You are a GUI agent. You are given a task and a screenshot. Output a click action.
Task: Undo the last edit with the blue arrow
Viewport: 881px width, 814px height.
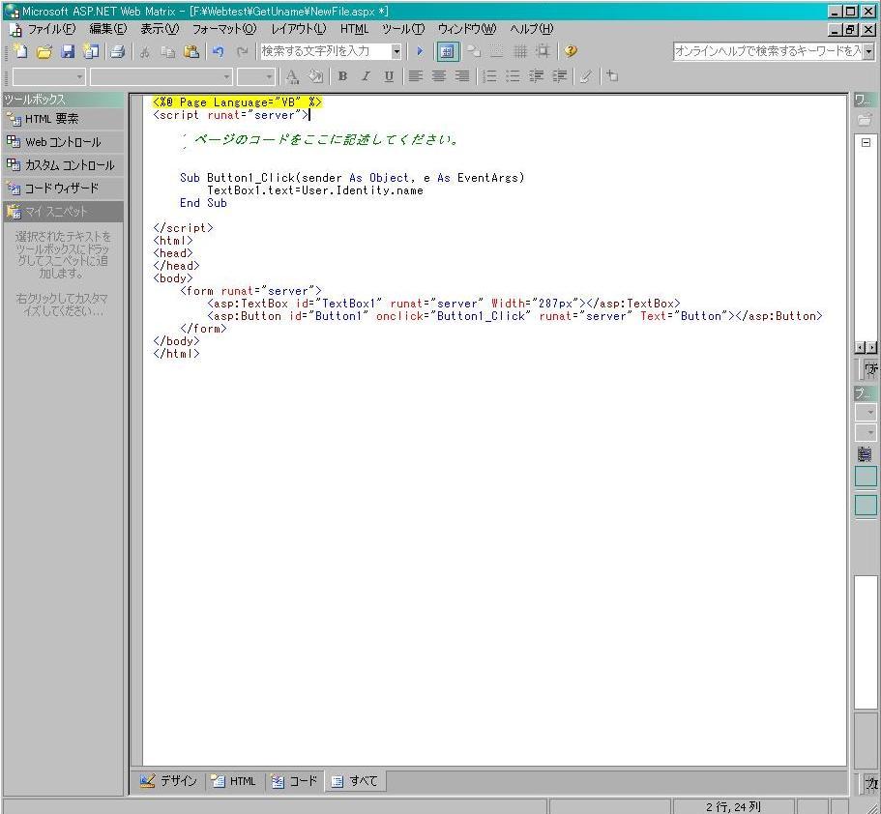coord(218,51)
